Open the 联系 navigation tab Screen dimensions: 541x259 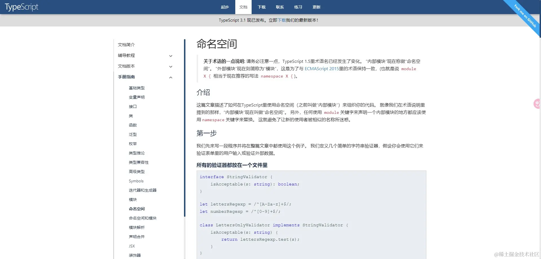(280, 7)
